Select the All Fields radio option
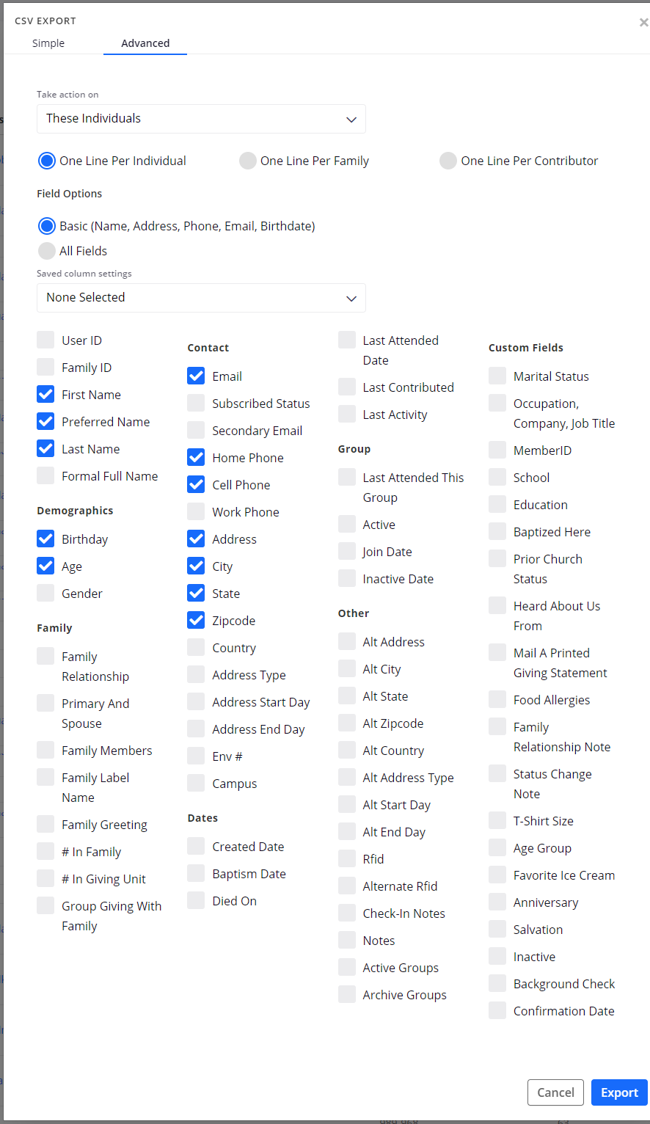650x1124 pixels. 47,251
